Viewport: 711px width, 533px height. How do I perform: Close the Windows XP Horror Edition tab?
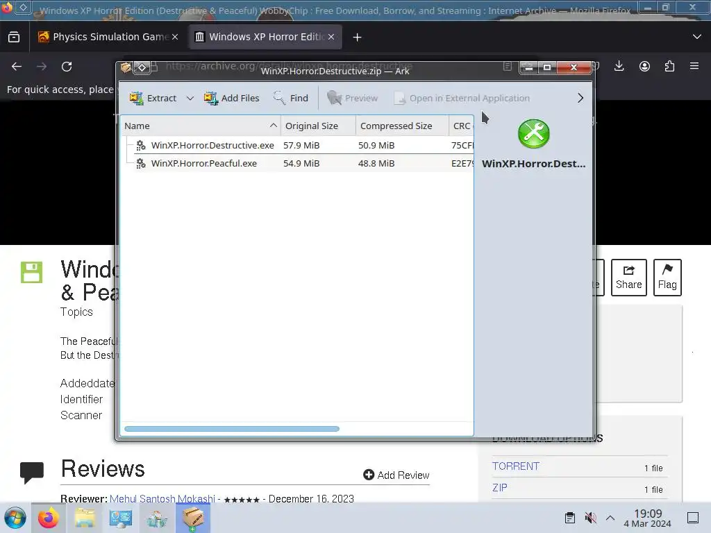coord(331,37)
